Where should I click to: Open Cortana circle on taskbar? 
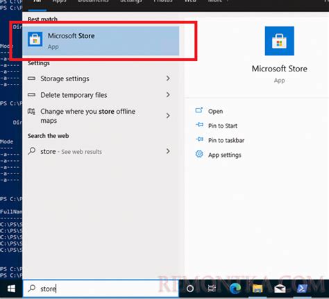(x=190, y=289)
